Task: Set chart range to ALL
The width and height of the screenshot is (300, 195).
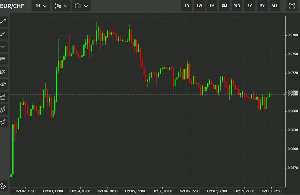Action: (x=275, y=6)
